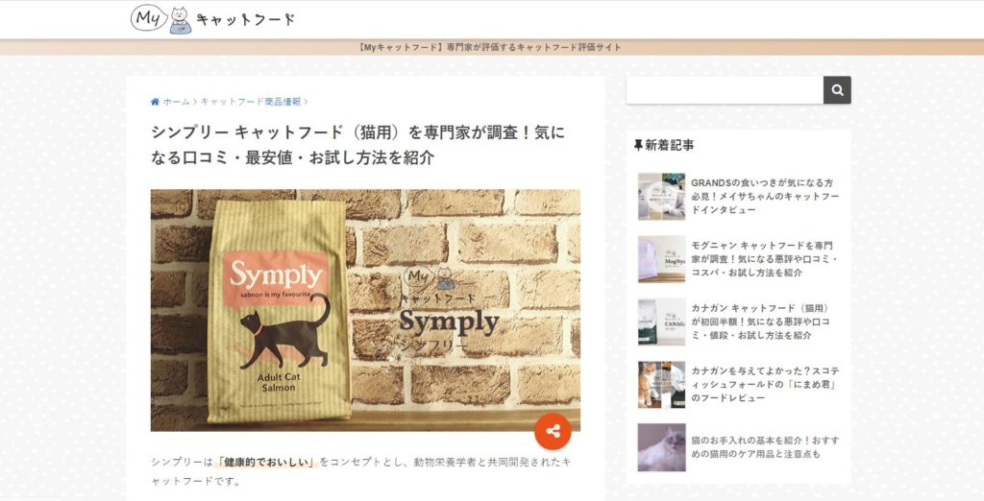984x501 pixels.
Task: Open the モグニャン キャットフード article link
Action: [x=765, y=259]
